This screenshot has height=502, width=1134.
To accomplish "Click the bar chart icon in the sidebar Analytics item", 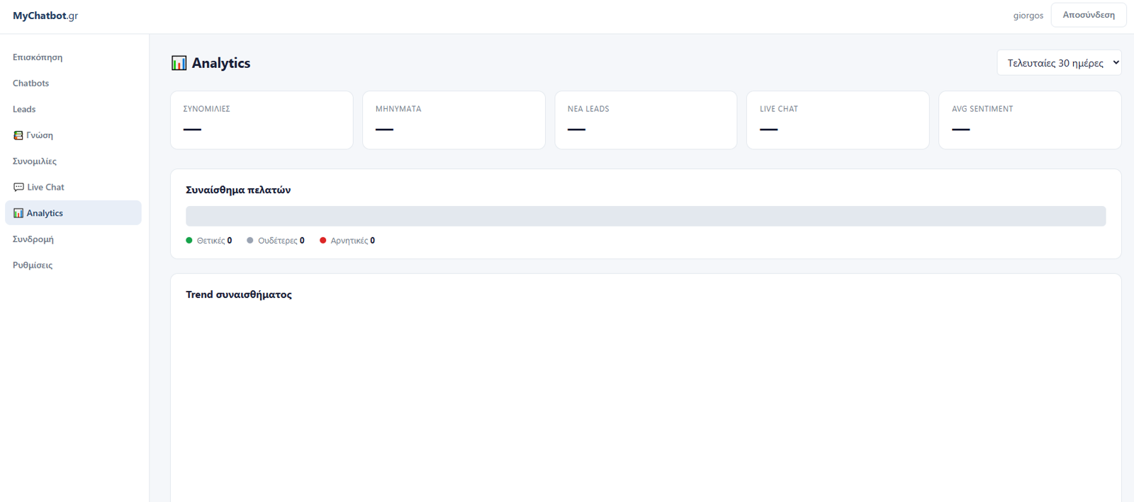I will (x=18, y=213).
